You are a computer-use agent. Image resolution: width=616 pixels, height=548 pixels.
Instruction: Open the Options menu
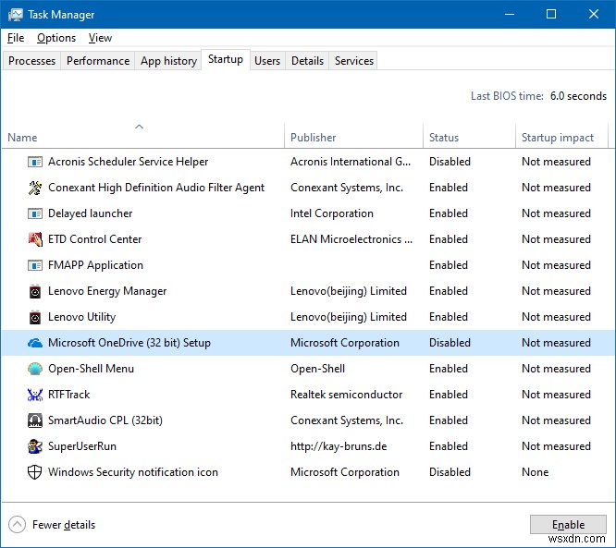tap(56, 38)
